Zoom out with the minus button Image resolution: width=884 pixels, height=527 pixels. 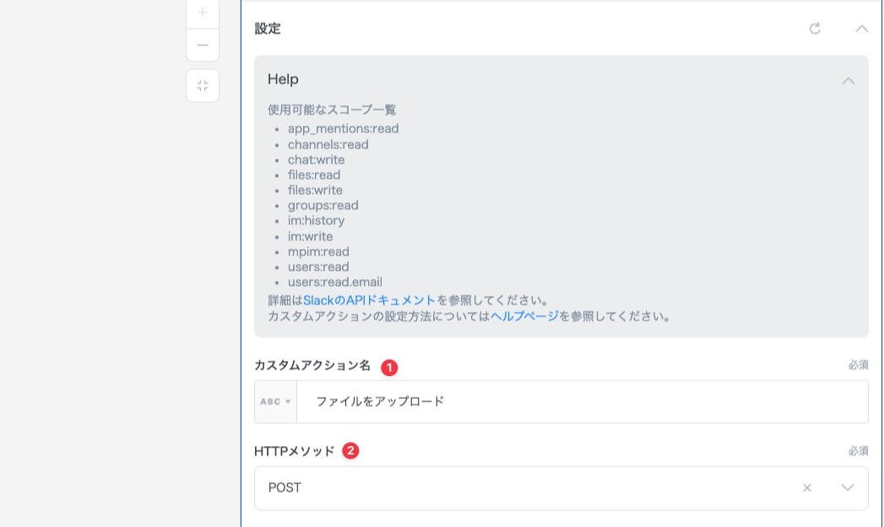[x=203, y=46]
